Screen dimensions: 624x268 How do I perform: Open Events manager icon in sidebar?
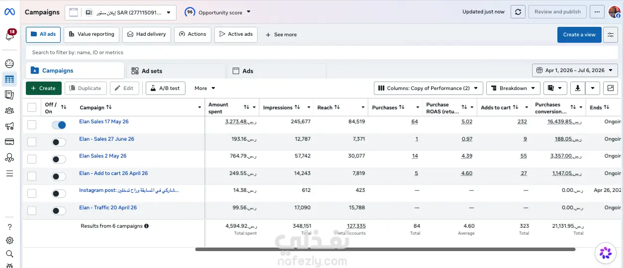coord(9,158)
